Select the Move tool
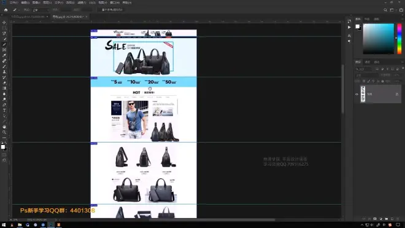Screen dimensions: 405x228 coord(4,23)
